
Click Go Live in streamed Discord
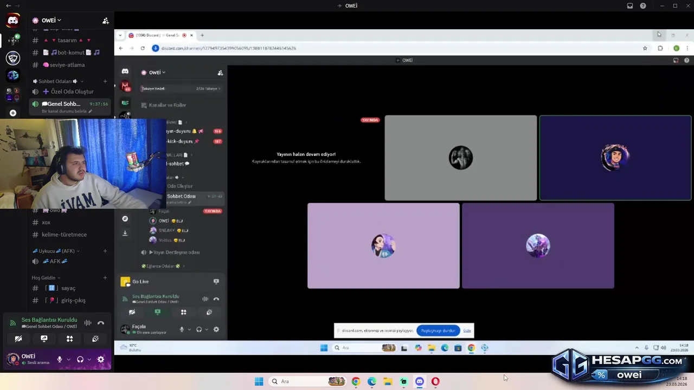140,282
